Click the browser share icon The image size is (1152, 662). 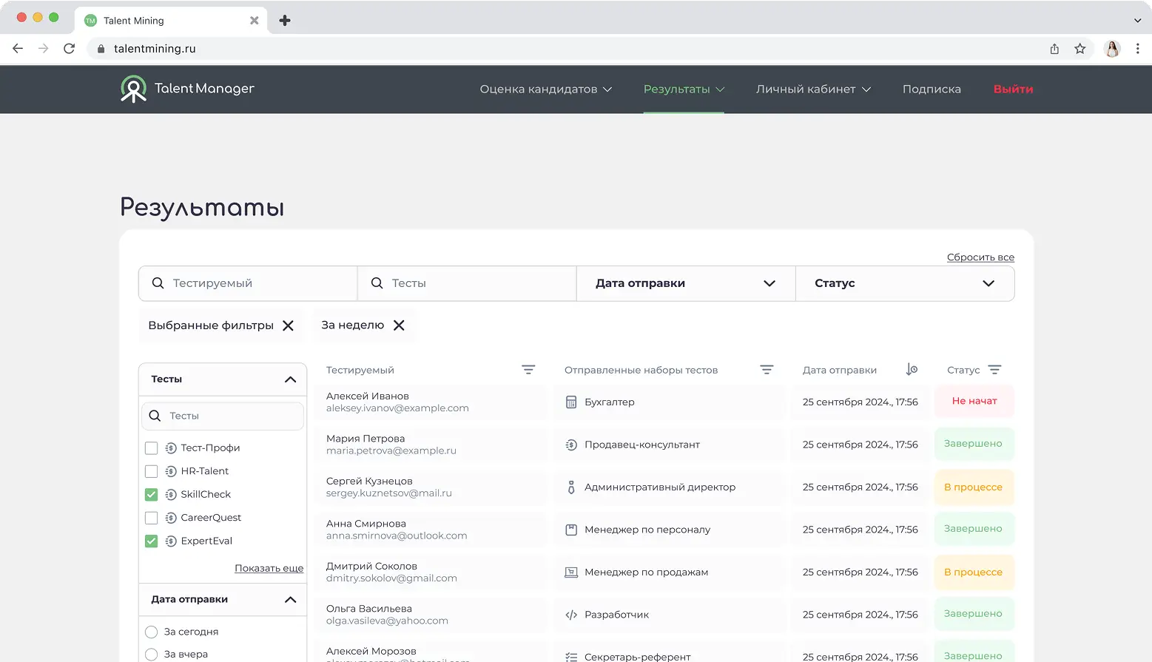(x=1054, y=49)
